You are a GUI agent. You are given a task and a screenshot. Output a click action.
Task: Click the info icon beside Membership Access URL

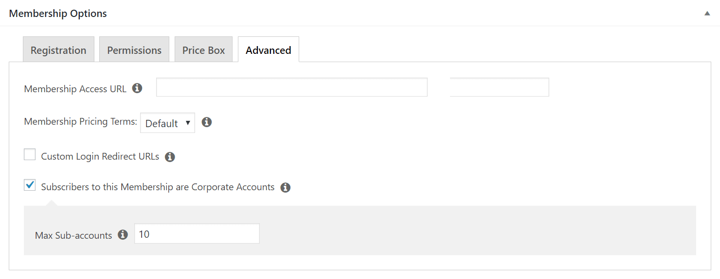137,88
